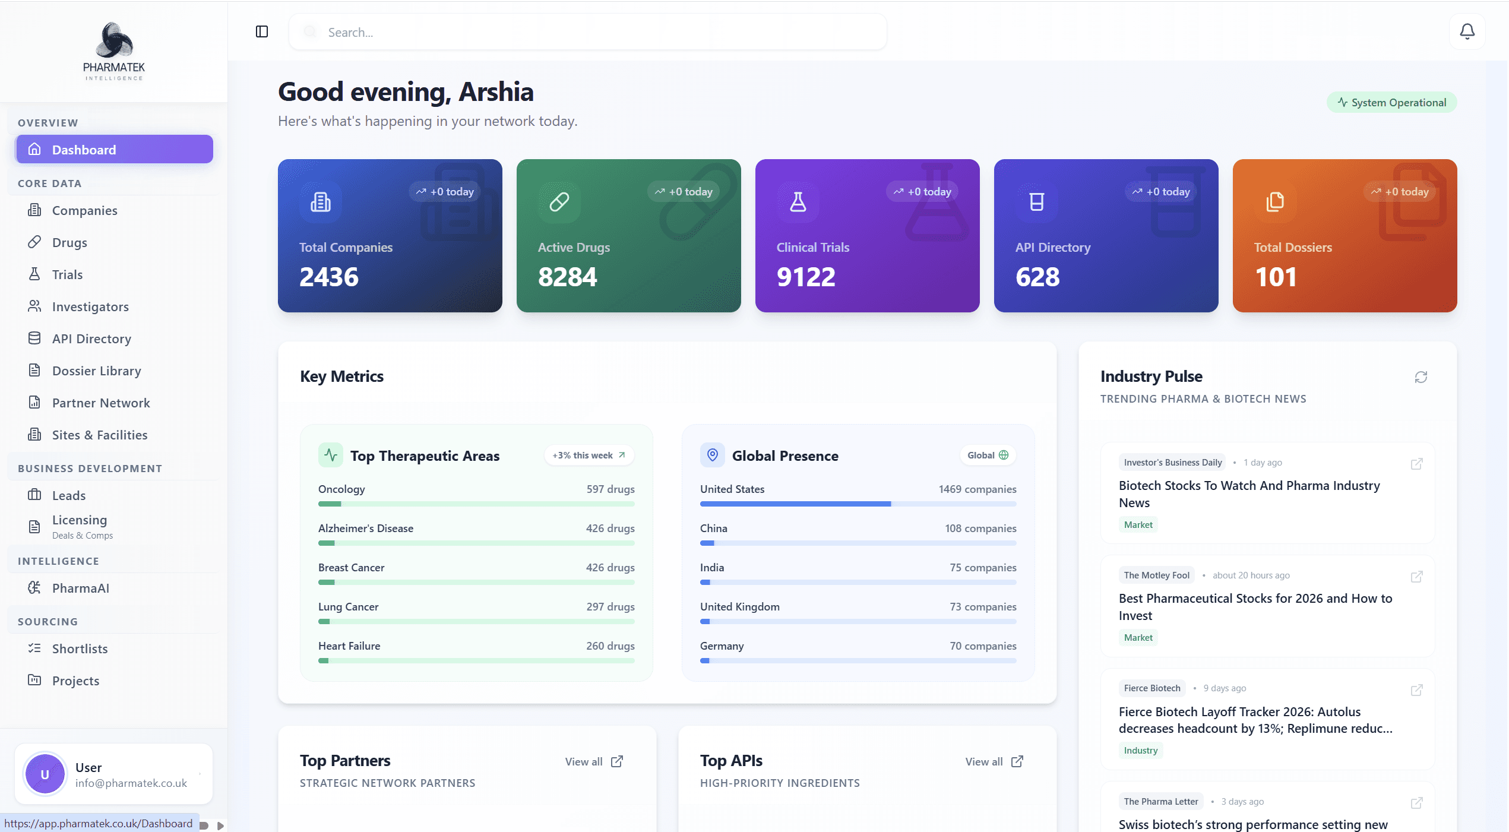Click the Industry tag on Fierce Biotech card
Screen dimensions: 1509x832
click(1141, 751)
